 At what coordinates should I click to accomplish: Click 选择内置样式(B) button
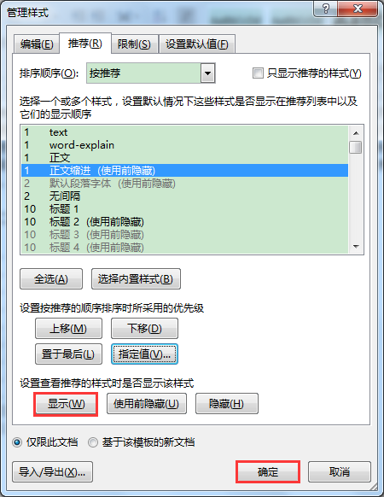(x=136, y=279)
